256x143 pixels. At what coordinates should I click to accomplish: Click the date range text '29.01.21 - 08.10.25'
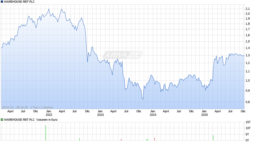tap(15, 107)
